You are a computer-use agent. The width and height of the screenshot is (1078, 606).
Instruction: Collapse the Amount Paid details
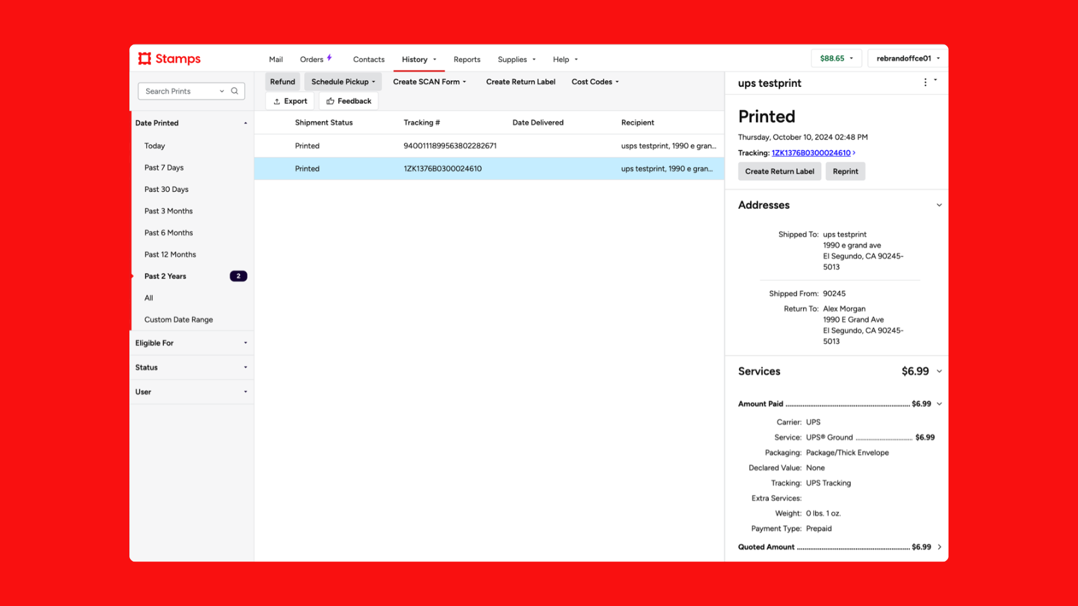pos(939,404)
